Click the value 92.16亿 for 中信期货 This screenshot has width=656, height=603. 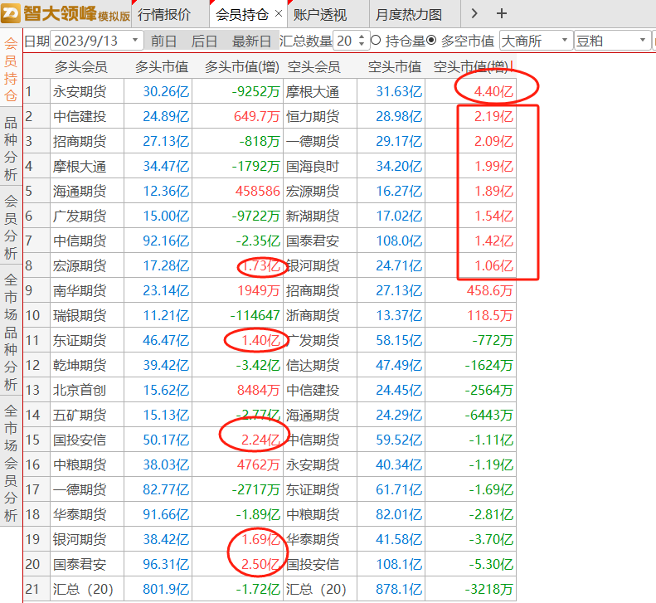(166, 241)
